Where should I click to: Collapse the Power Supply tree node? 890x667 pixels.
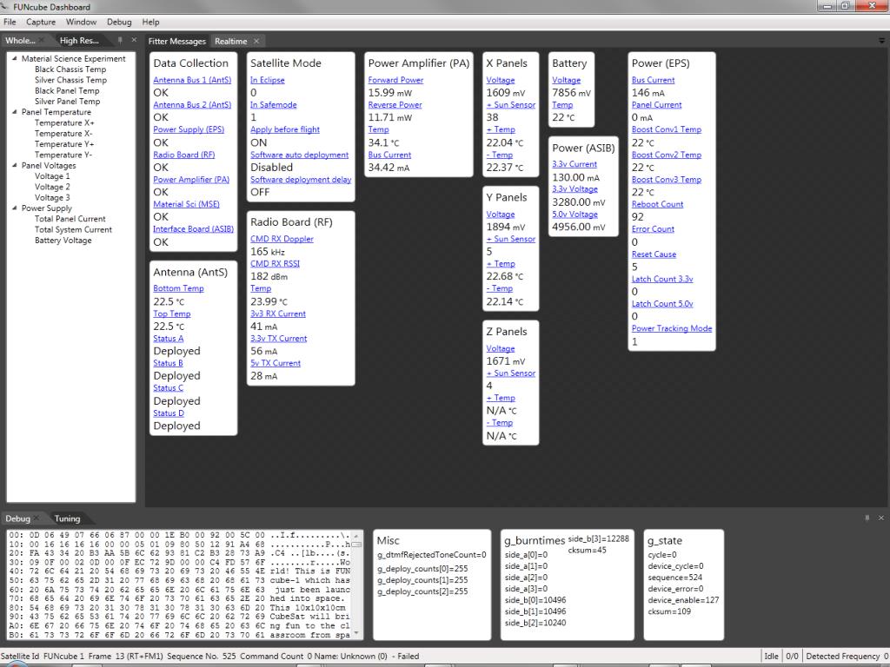[x=15, y=208]
